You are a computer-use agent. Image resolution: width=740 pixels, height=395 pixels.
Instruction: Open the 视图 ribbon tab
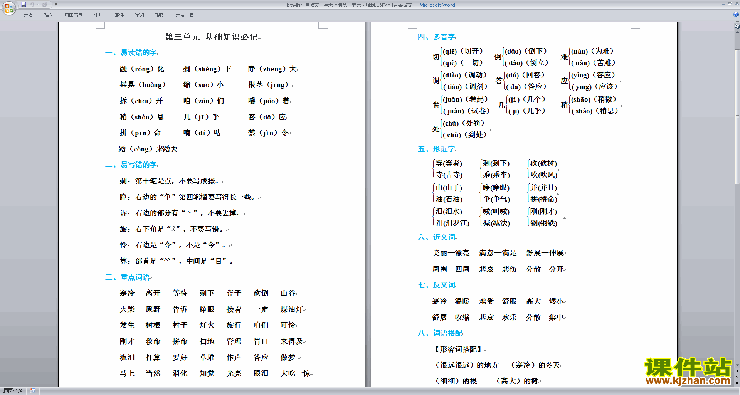click(x=160, y=15)
